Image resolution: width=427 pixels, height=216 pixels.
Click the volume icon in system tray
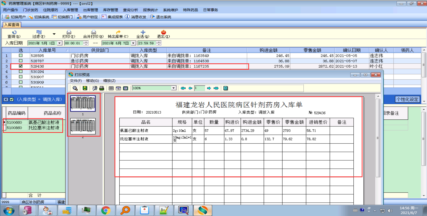click(x=390, y=210)
